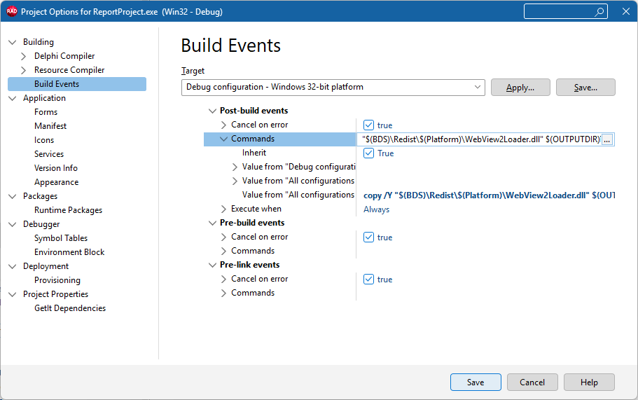Uncheck the Inherit checkbox

coord(368,153)
